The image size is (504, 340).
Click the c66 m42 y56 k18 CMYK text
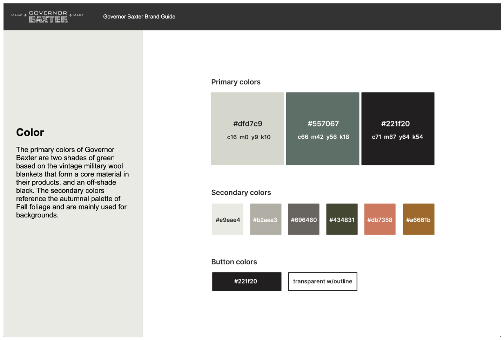pos(323,137)
